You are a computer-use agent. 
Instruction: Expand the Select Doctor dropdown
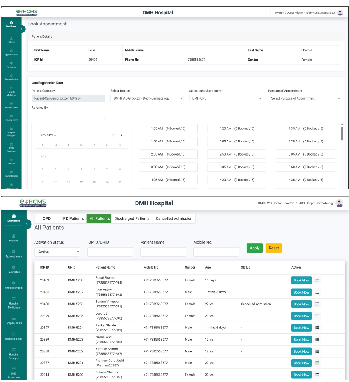[x=147, y=98]
